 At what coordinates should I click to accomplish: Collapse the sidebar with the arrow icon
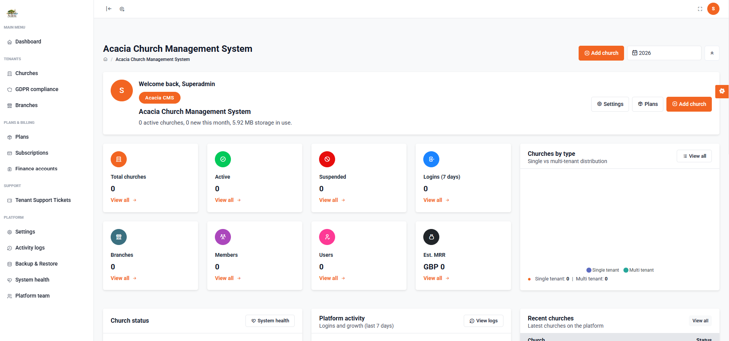[109, 9]
